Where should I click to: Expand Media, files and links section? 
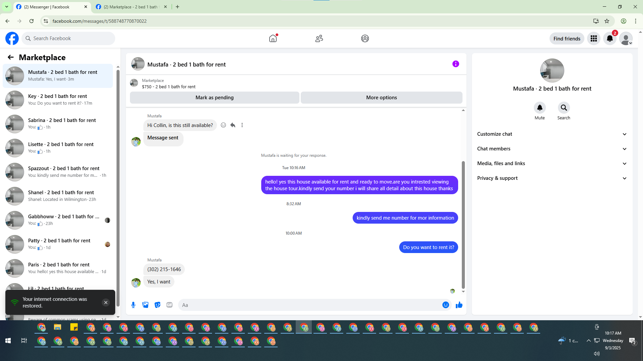tap(552, 163)
